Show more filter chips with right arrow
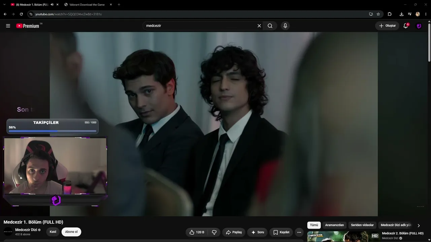The height and width of the screenshot is (242, 431). [419, 226]
